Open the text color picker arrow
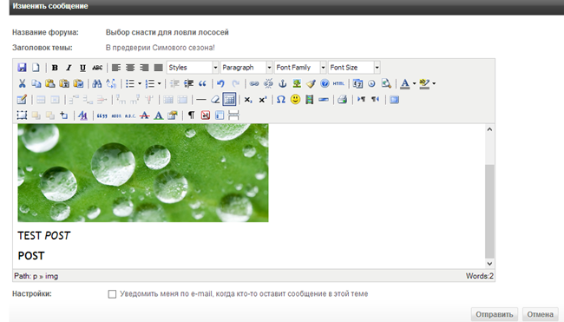564x322 pixels. (415, 83)
